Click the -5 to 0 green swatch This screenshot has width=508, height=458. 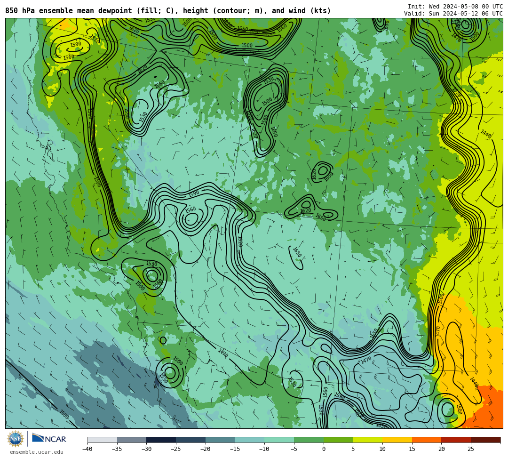coord(309,440)
